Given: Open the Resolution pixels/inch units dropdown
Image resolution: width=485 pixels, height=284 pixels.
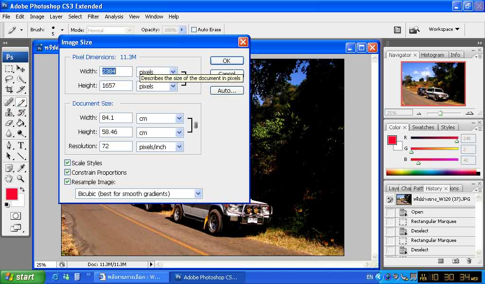Looking at the screenshot, I should point(179,147).
